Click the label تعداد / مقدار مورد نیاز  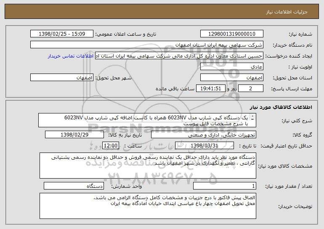pyautogui.click(x=289, y=186)
